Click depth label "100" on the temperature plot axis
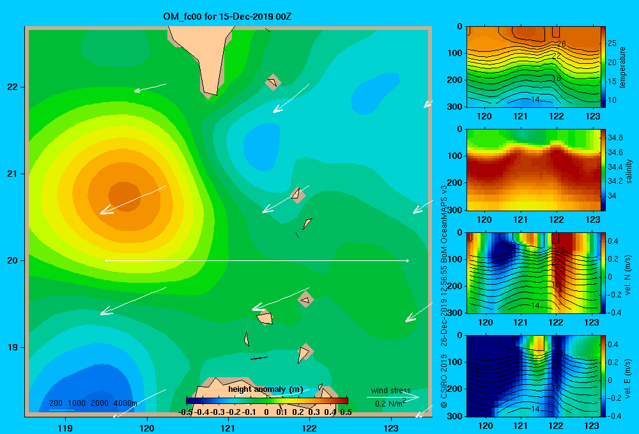The height and width of the screenshot is (434, 639). [x=454, y=53]
